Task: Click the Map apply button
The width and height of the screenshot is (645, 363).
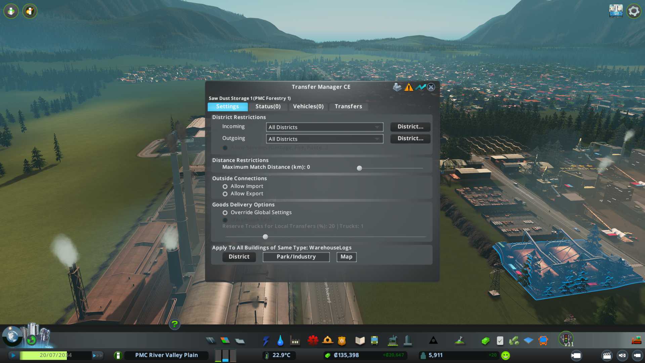Action: (346, 257)
